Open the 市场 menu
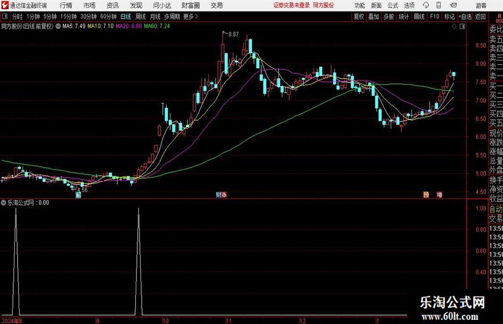 (x=89, y=5)
